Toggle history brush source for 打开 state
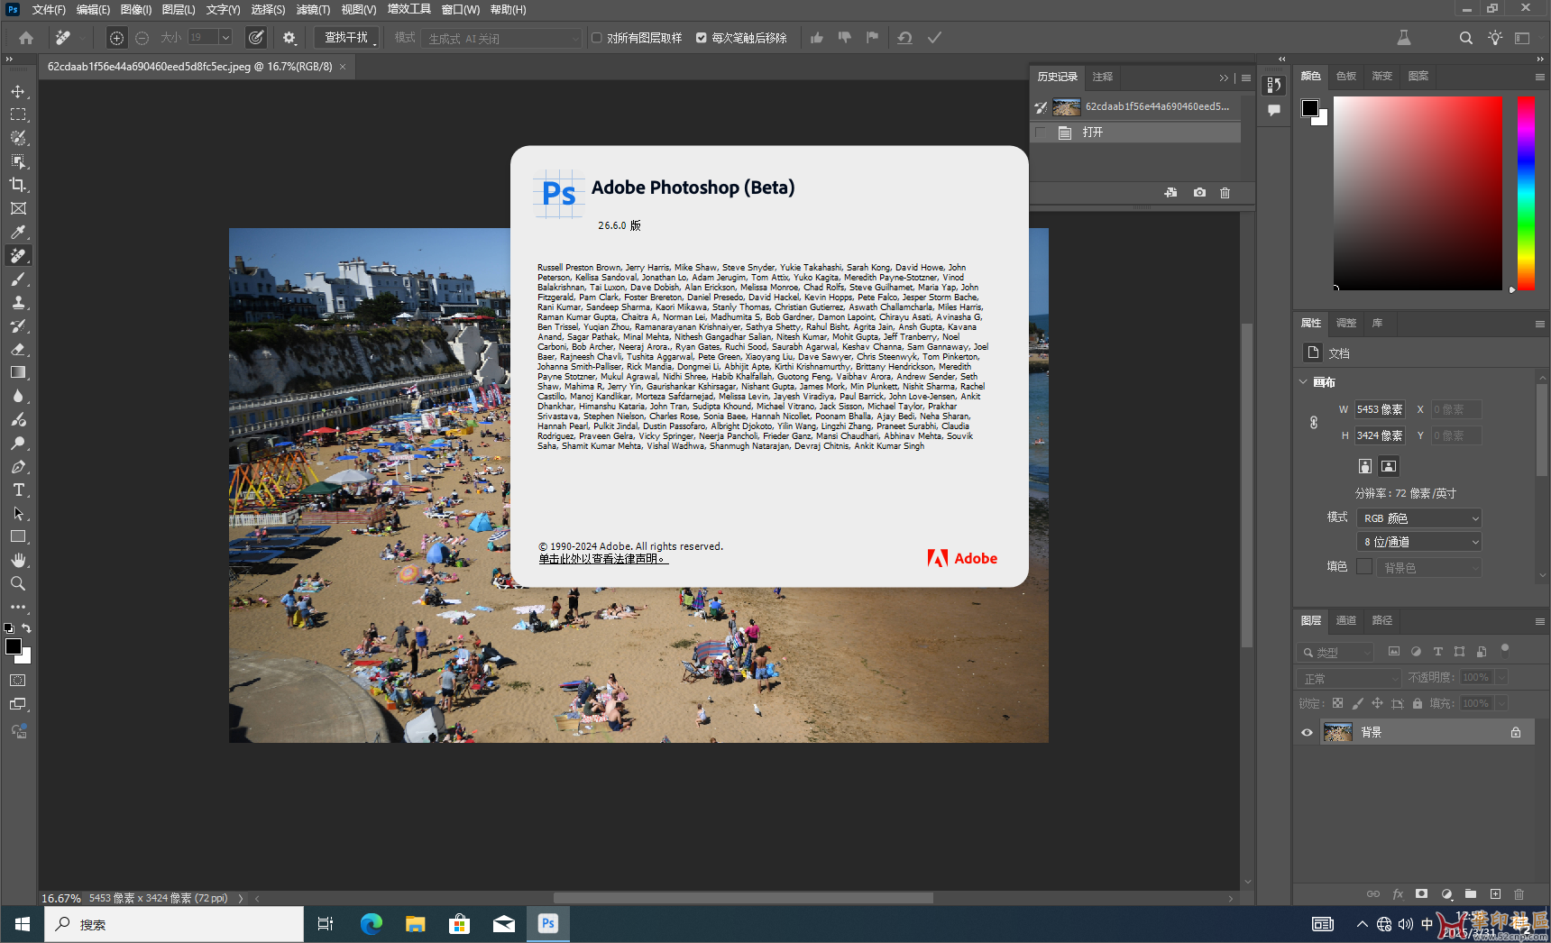Viewport: 1551px width, 943px height. pyautogui.click(x=1041, y=133)
